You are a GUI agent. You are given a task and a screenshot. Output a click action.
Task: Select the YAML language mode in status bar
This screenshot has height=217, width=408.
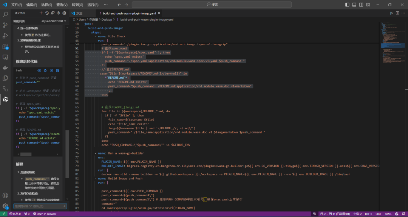pyautogui.click(x=388, y=214)
